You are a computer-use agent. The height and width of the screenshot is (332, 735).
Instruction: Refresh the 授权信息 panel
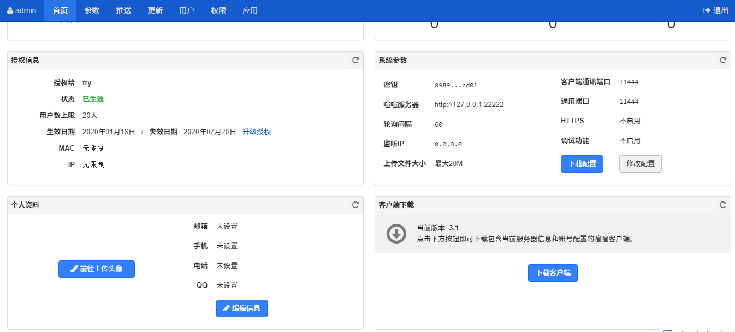[355, 60]
